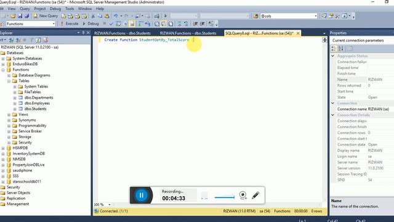
Task: Click the pencil annotate icon on recorder
Action: click(x=255, y=195)
